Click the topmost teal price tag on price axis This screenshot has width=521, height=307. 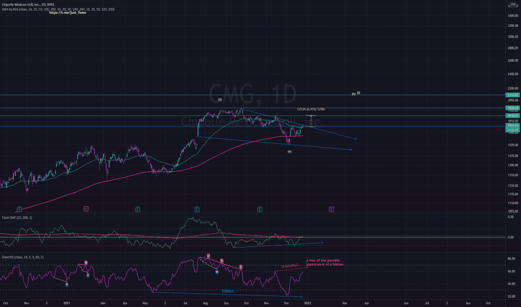click(512, 95)
